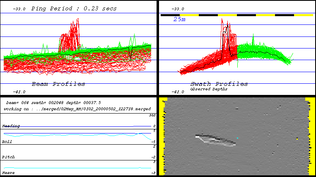
Task: Select the Swath Profiles title label
Action: 219,84
